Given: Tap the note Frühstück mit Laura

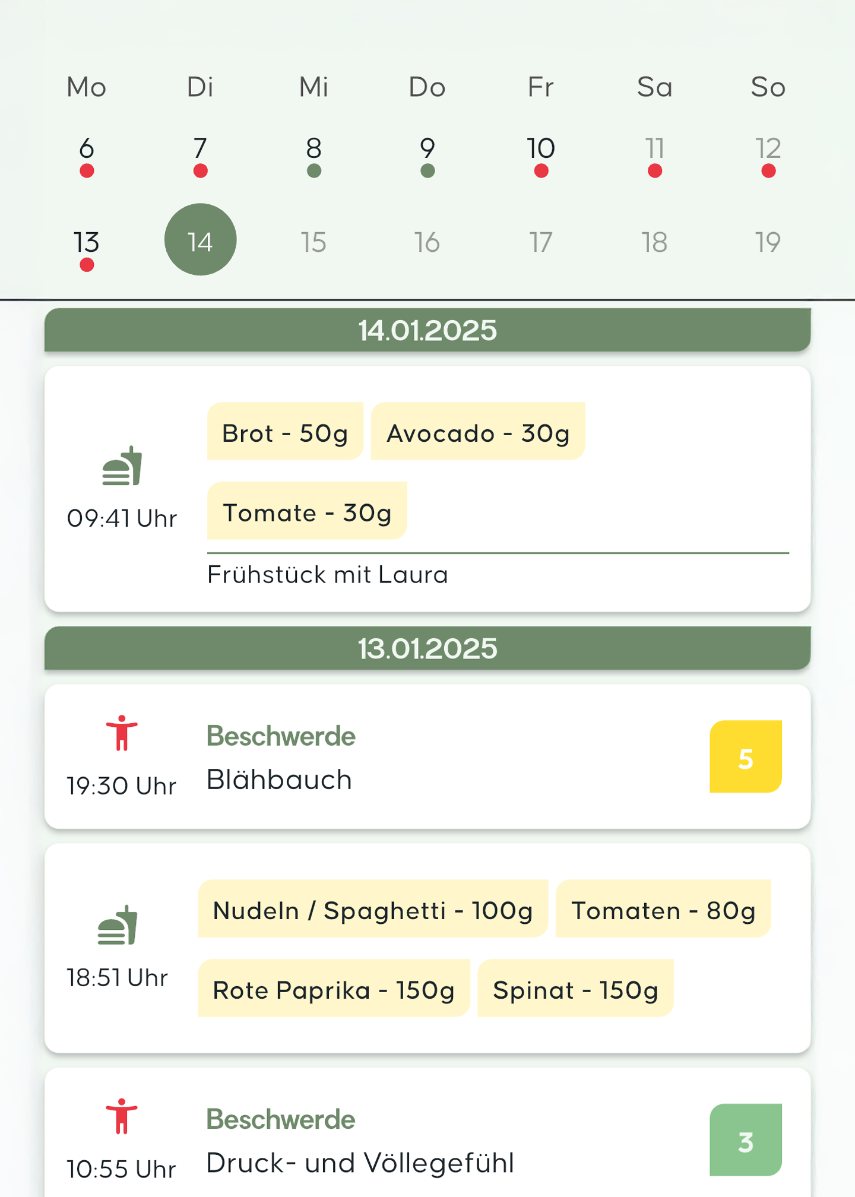Looking at the screenshot, I should pos(327,575).
